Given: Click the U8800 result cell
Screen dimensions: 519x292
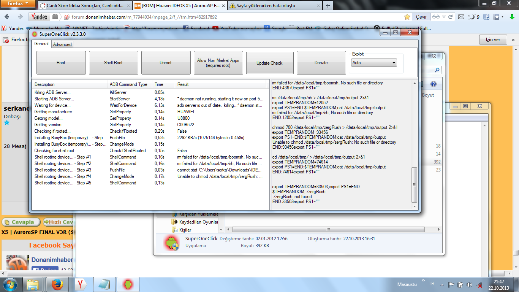Looking at the screenshot, I should 184,118.
